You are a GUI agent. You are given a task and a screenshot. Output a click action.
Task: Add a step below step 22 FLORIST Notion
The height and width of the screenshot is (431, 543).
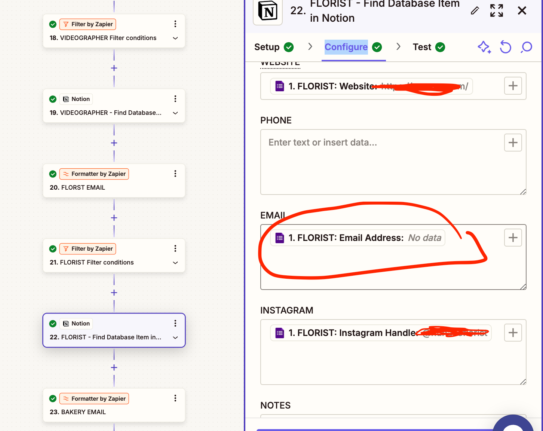pyautogui.click(x=114, y=367)
